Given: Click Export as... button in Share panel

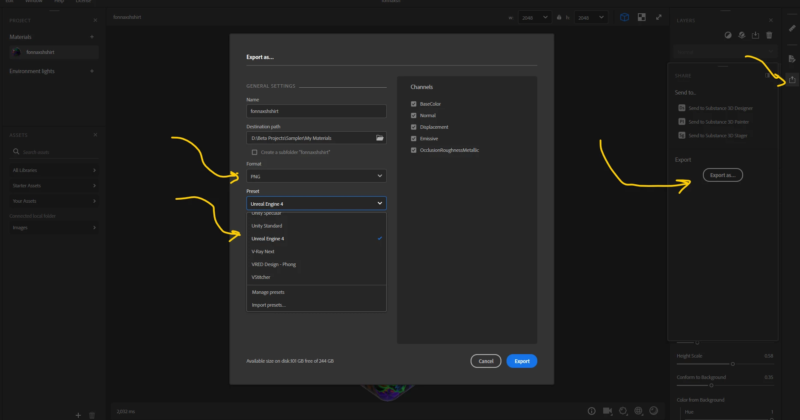Looking at the screenshot, I should 723,175.
